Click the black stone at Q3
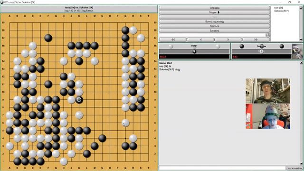 tap(125, 146)
